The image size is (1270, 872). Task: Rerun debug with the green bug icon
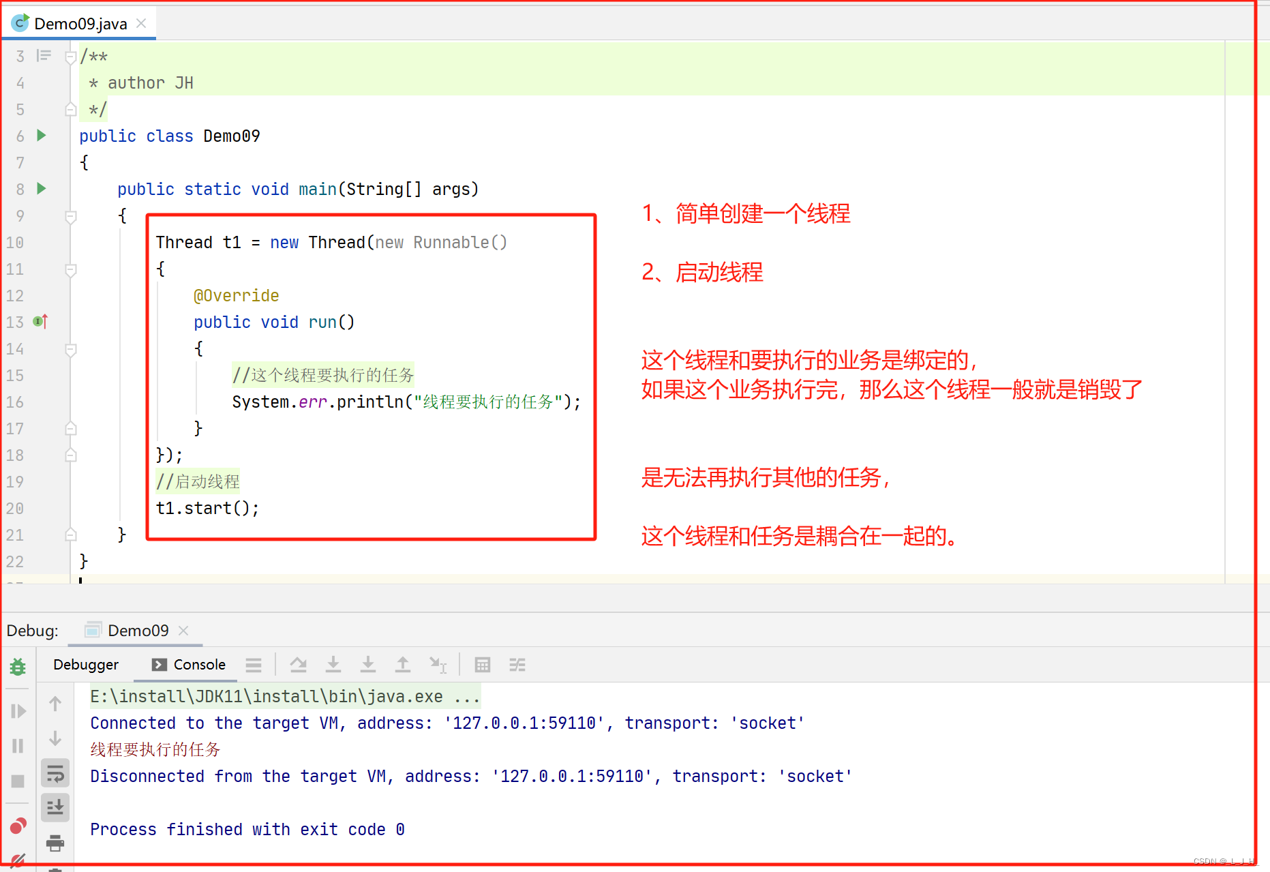tap(18, 667)
